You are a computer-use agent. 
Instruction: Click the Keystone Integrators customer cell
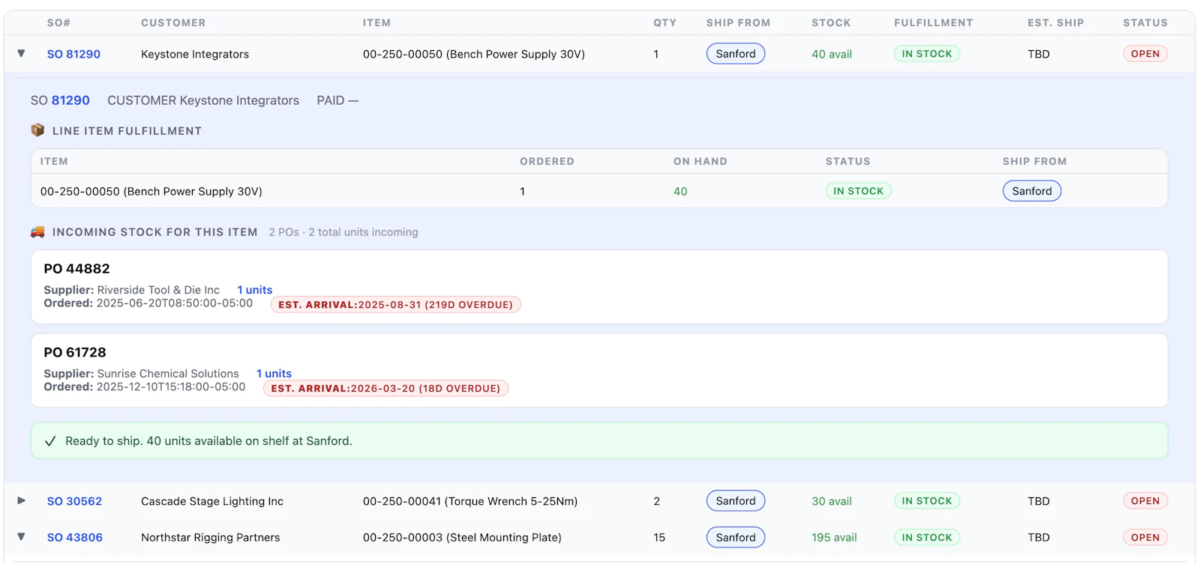pos(195,54)
